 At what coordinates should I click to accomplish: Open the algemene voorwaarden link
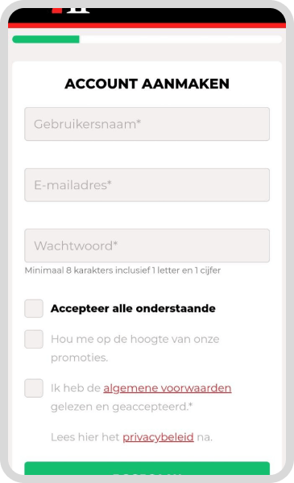pos(168,388)
